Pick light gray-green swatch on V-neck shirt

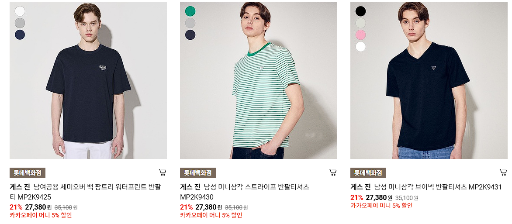tap(361, 23)
